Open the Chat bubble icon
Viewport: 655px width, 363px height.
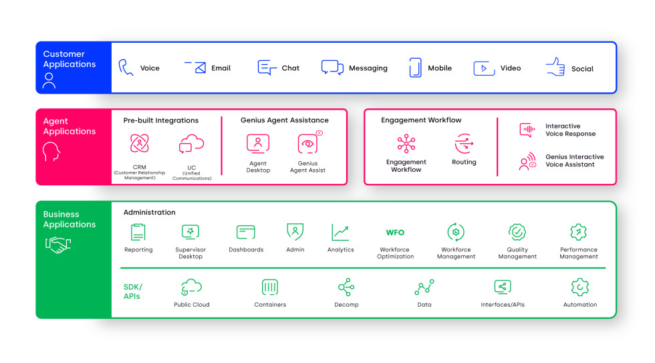(267, 68)
